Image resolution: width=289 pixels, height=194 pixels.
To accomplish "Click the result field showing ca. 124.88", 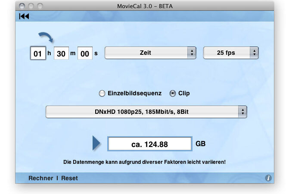I will pos(149,144).
